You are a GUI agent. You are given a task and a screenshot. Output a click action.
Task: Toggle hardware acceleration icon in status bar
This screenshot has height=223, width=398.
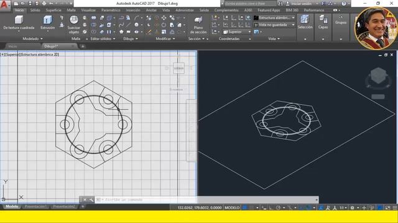(380, 208)
